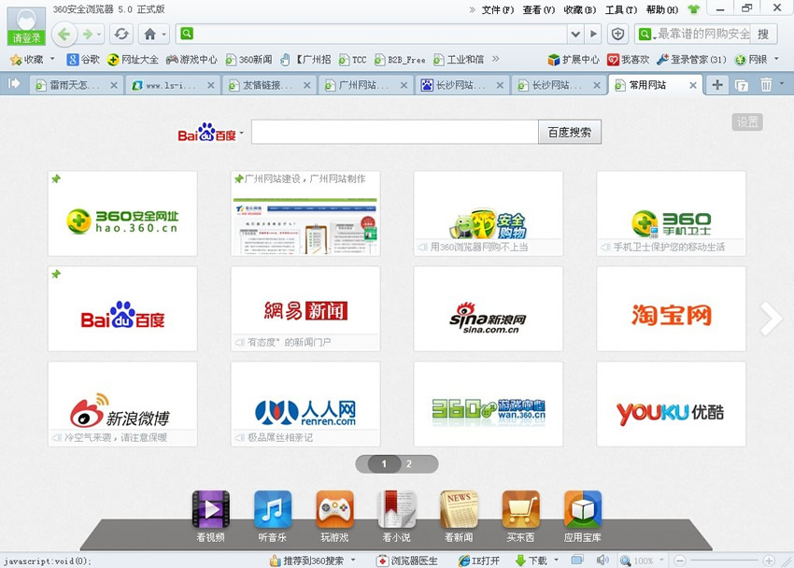Image resolution: width=794 pixels, height=568 pixels.
Task: Click the shield security icon beside address bar
Action: [x=617, y=34]
